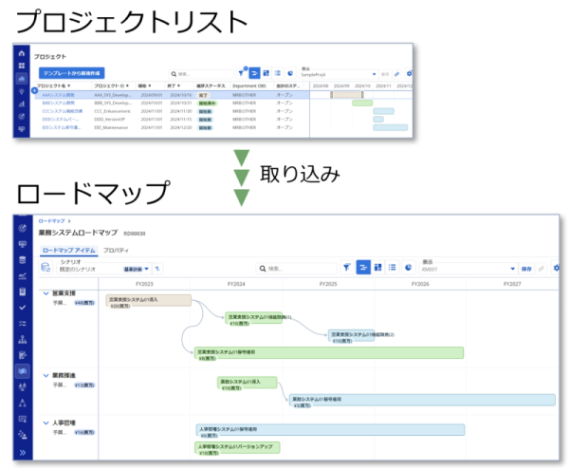Expand sidebar with double chevron

pos(22,452)
